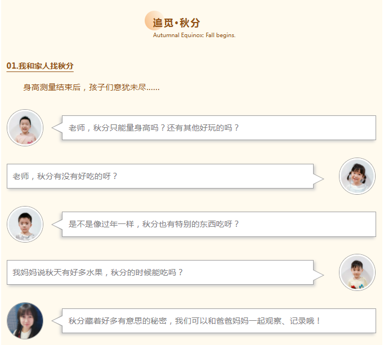The height and width of the screenshot is (345, 384).
Task: Click avatar of boy in gray patterned shirt
Action: pos(25,224)
